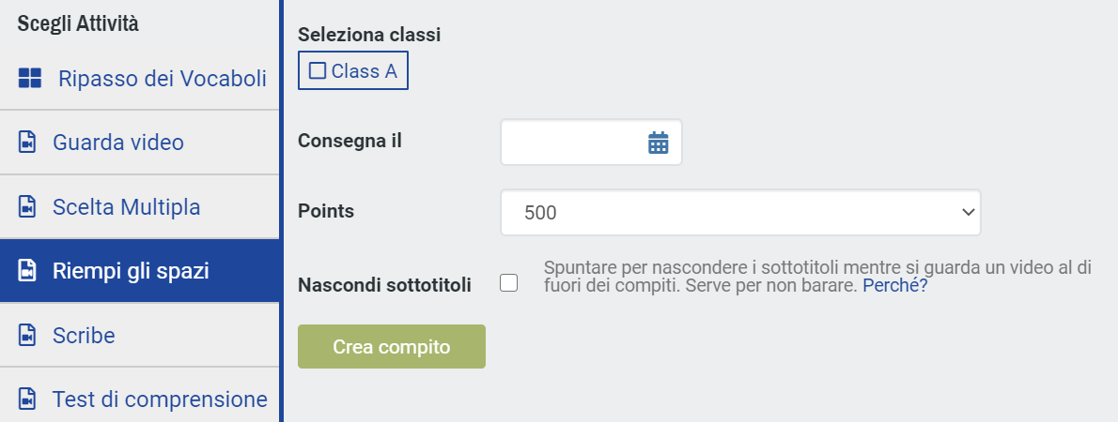
Task: Enable the Nascondi sottotitoli checkbox
Action: click(509, 283)
